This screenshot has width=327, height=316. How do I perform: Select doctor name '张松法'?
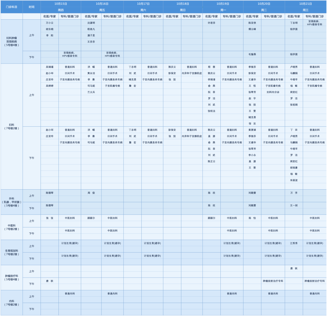pos(211,111)
